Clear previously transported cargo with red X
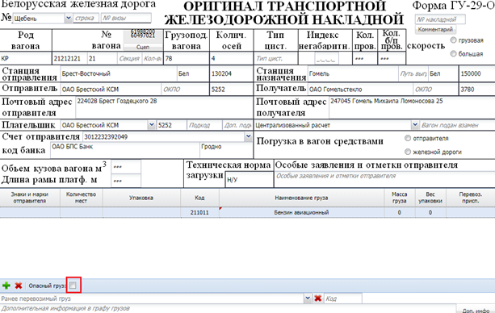This screenshot has height=313, width=495. 318,298
